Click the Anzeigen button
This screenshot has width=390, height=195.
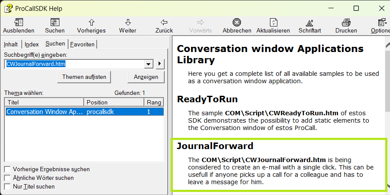tap(146, 77)
